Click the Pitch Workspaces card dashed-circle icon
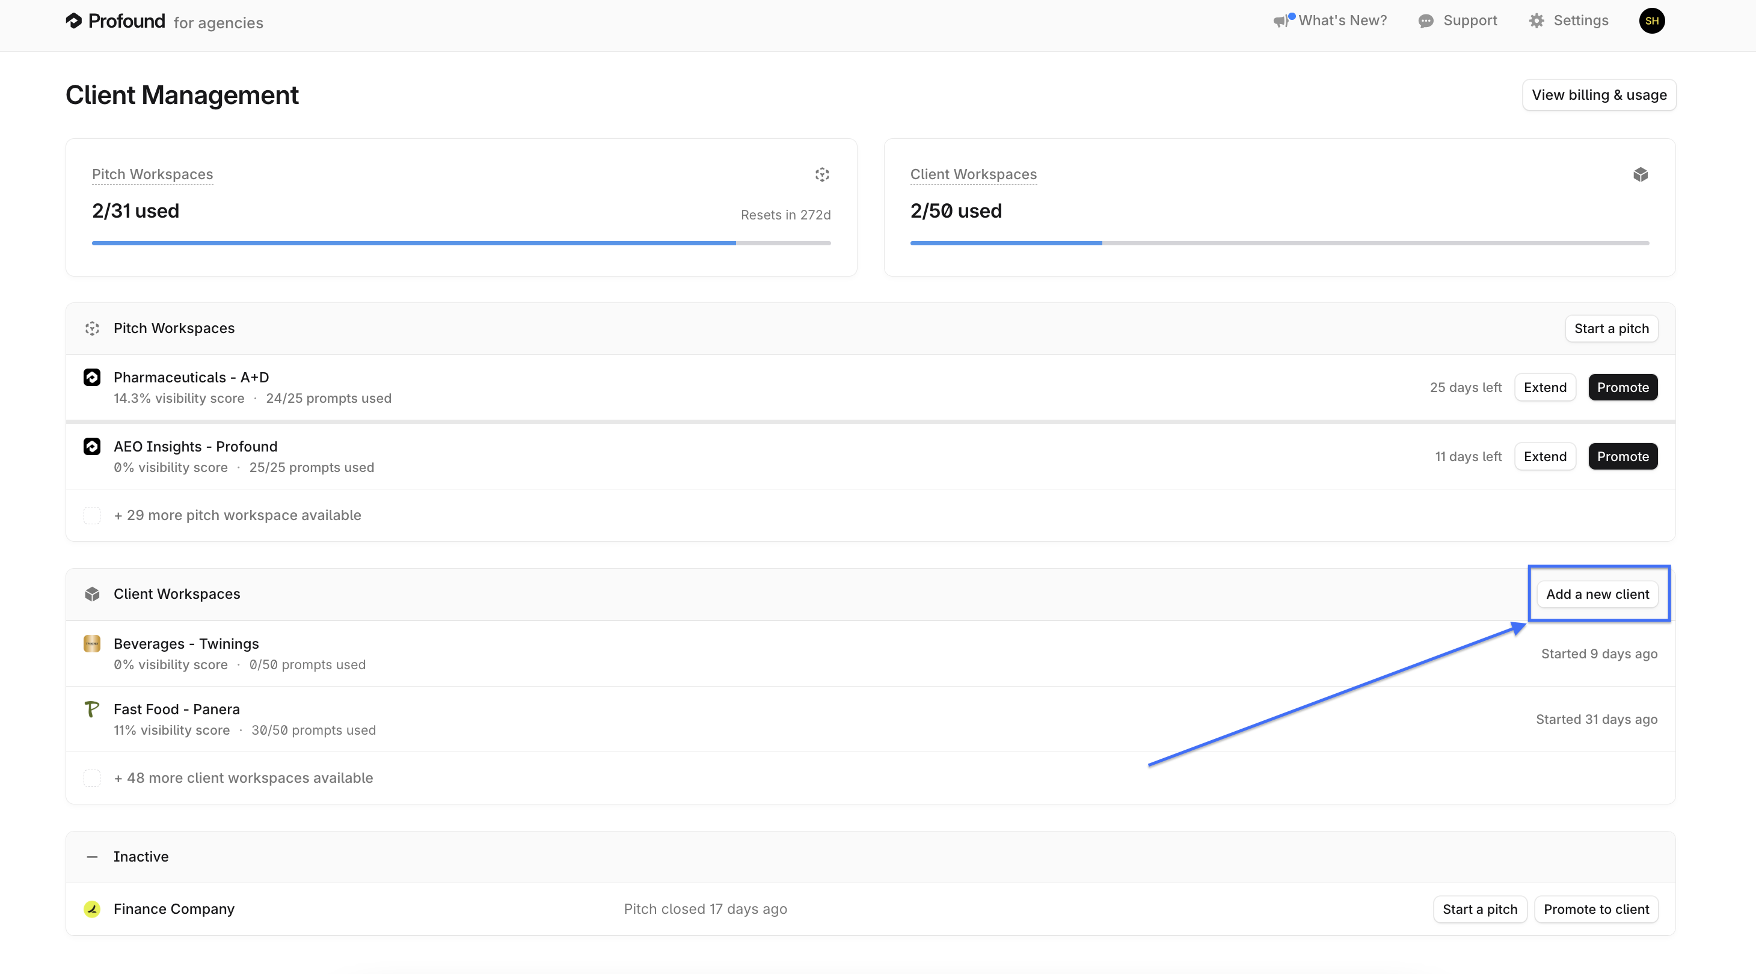 tap(822, 174)
